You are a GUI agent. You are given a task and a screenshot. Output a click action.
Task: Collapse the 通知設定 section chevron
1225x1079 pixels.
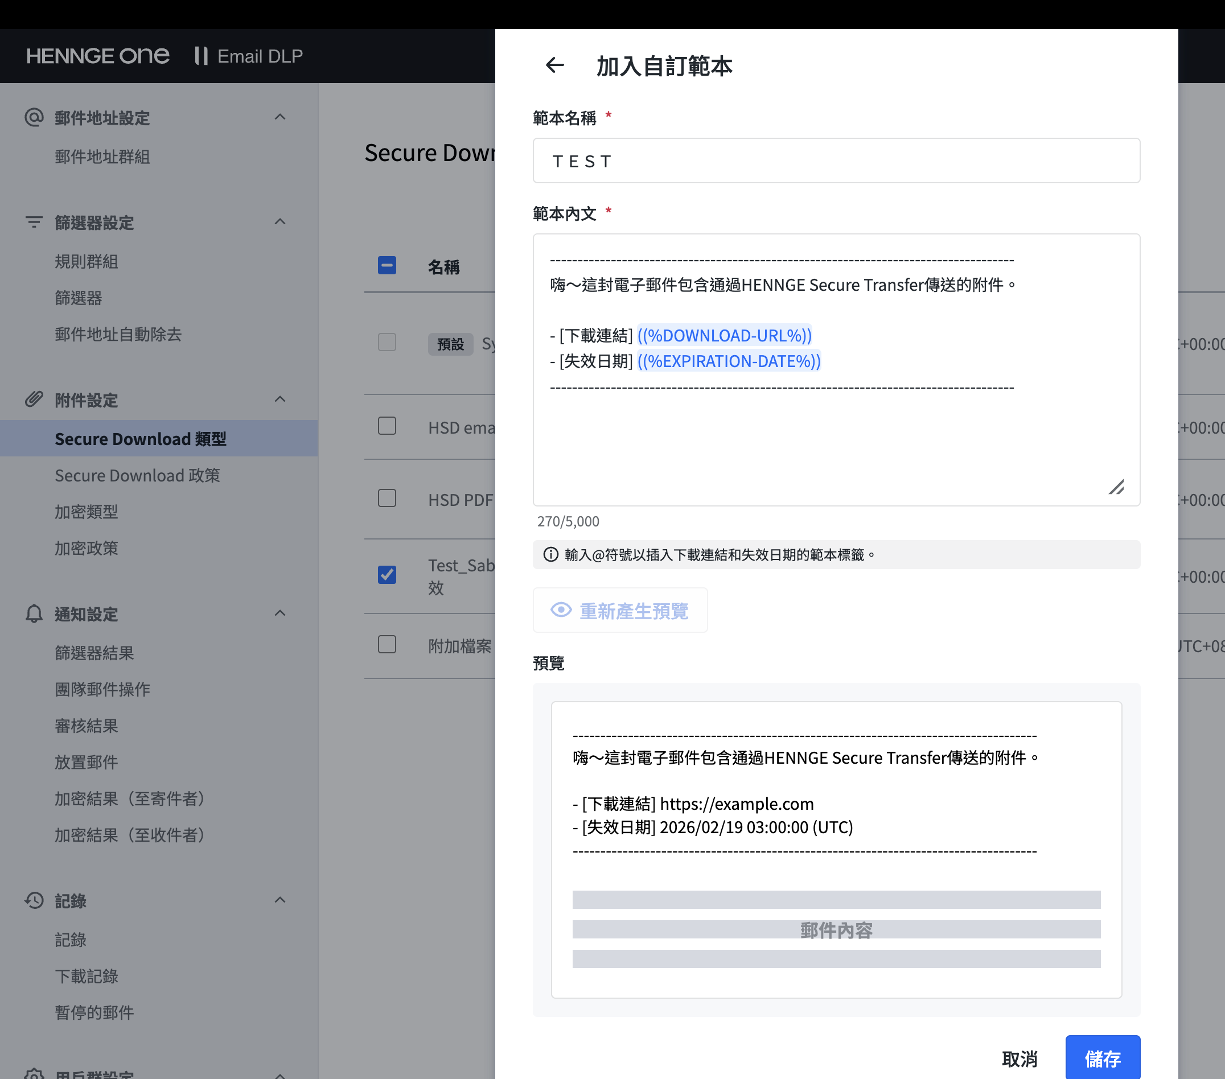[280, 613]
